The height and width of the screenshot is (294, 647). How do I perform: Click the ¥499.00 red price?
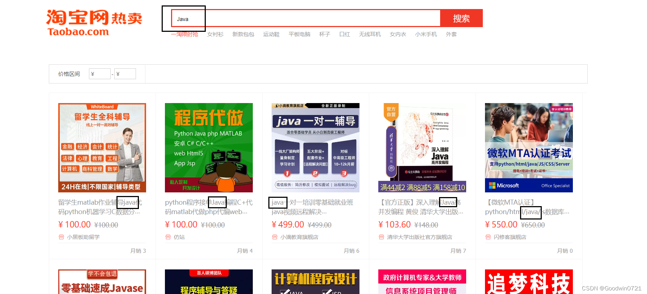tap(288, 225)
